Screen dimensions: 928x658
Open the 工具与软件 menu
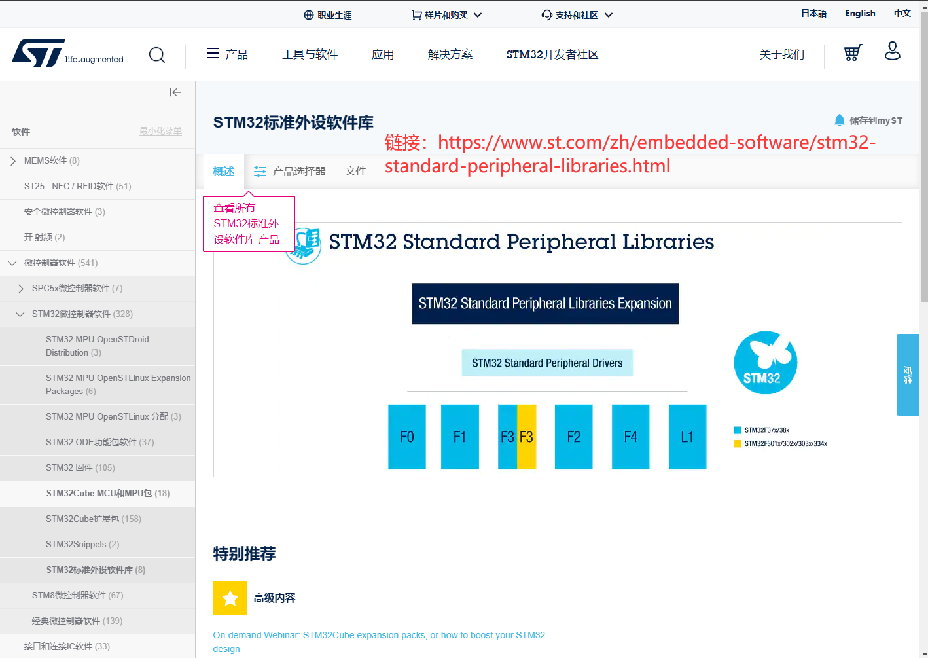pos(310,54)
